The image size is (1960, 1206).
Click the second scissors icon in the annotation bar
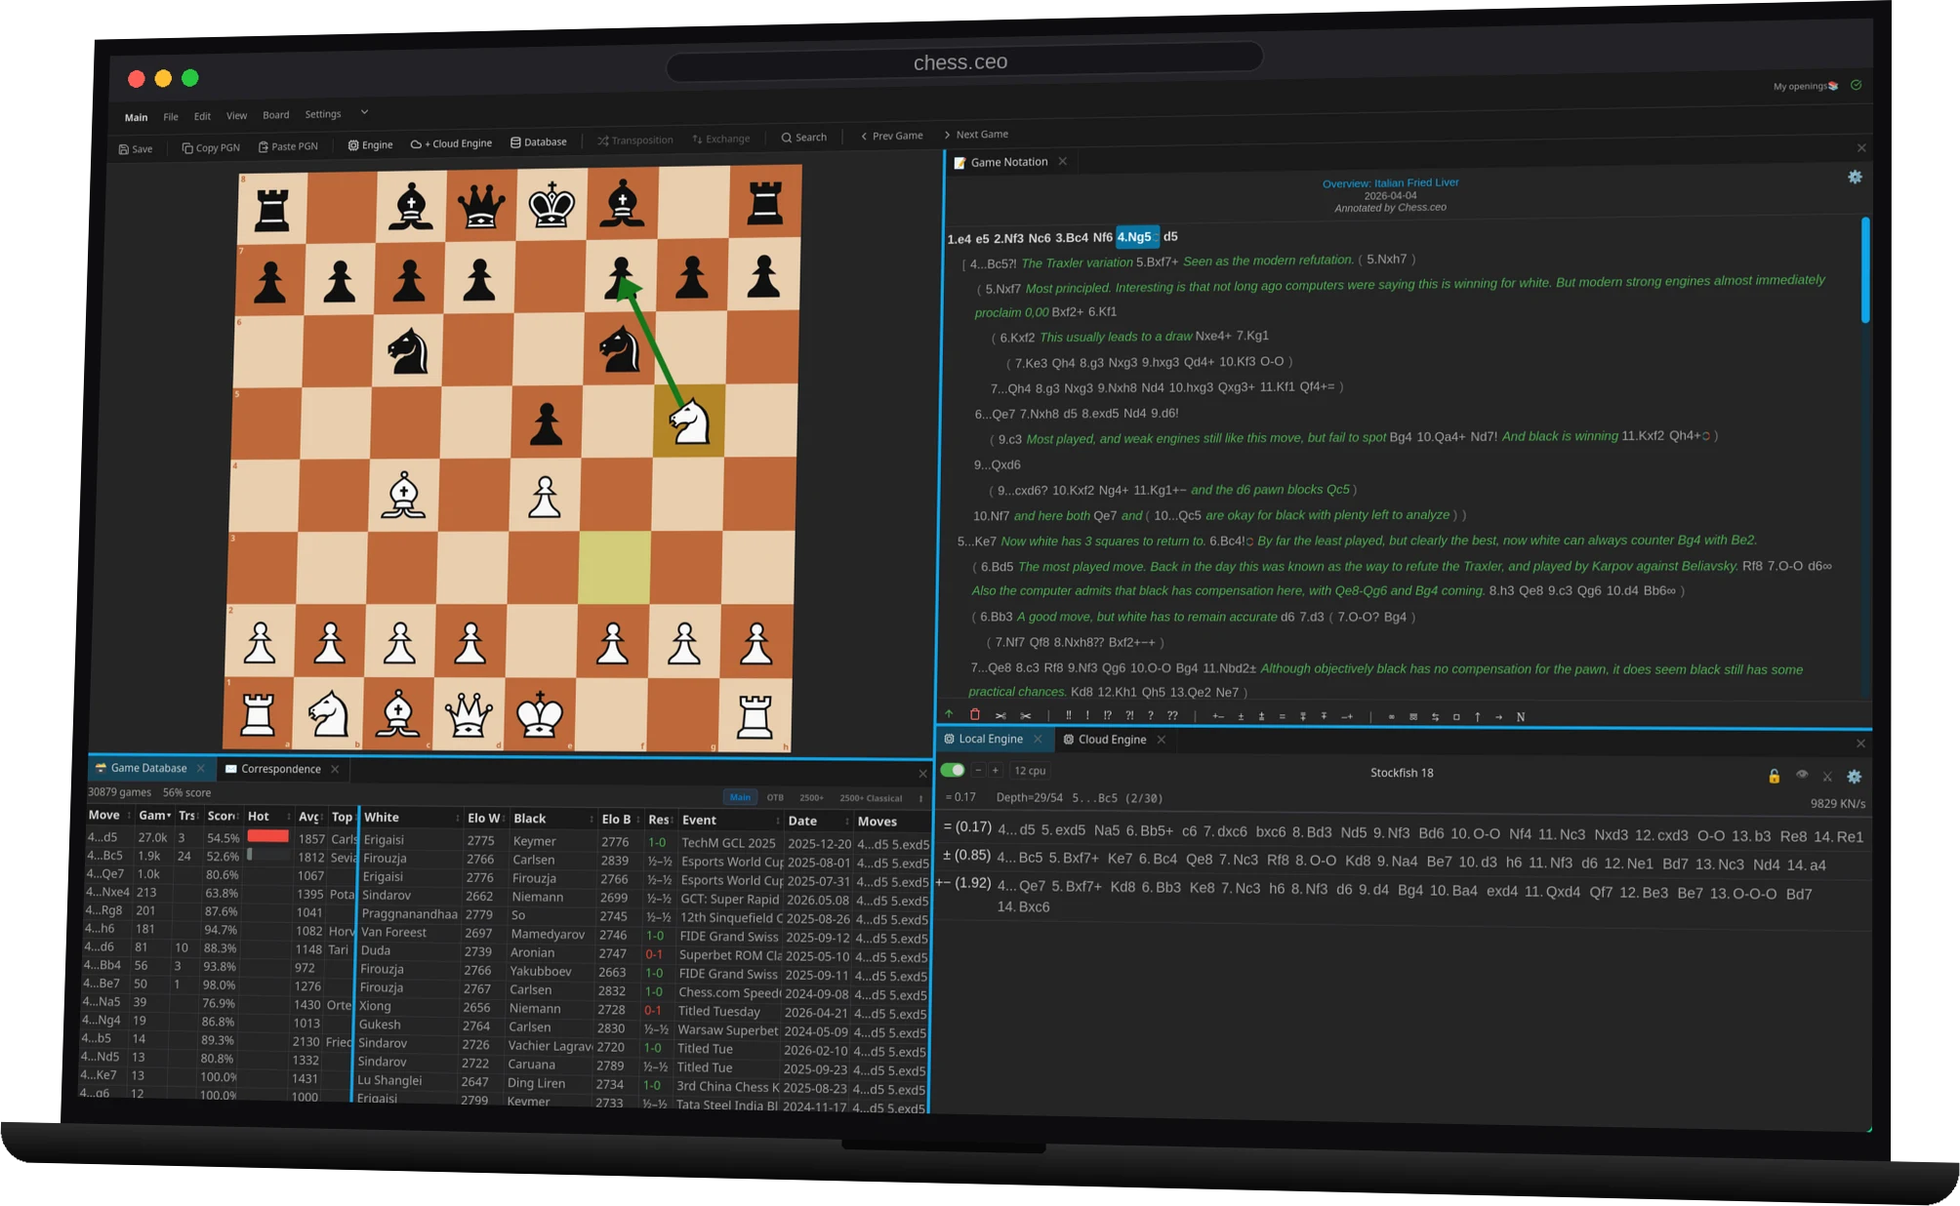[x=1025, y=715]
